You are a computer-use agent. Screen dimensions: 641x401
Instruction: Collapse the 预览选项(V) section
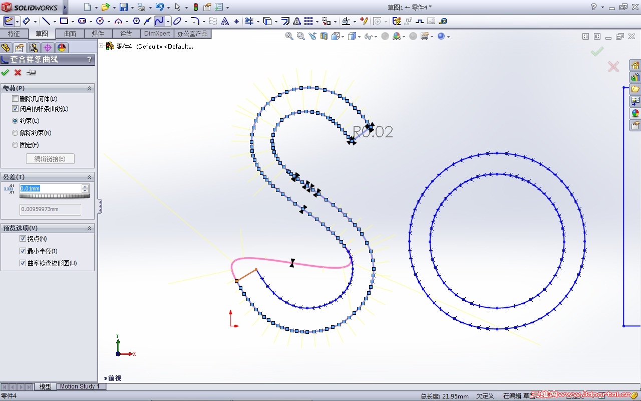coord(90,228)
